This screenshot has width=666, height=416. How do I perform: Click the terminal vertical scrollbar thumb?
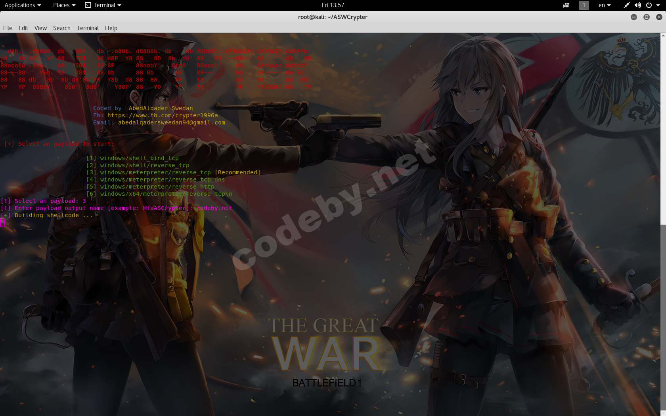663,320
